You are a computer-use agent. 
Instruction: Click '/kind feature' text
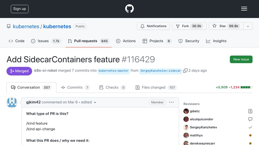(x=37, y=123)
